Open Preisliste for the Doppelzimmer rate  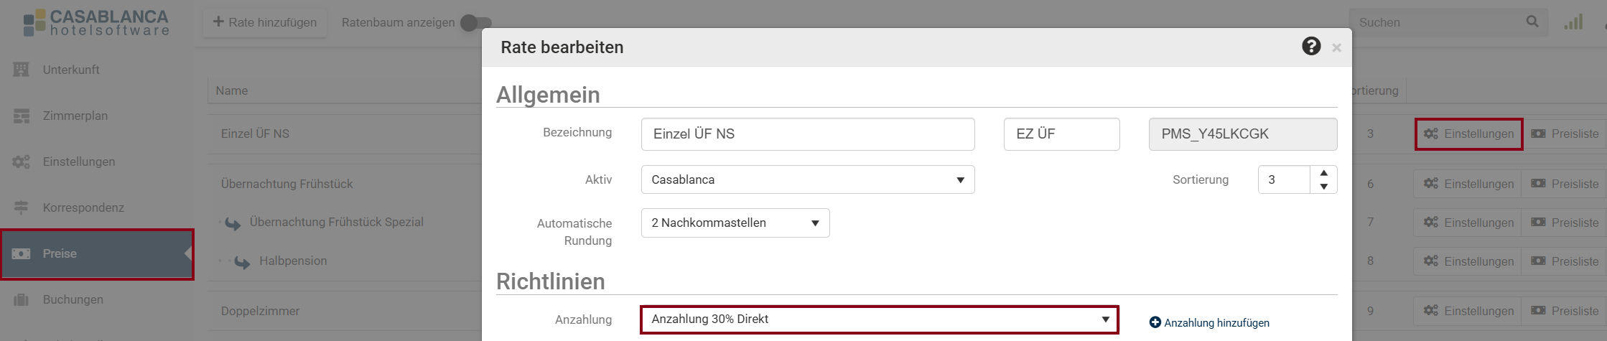pyautogui.click(x=1565, y=311)
